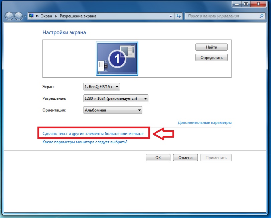Click the Найти button
271x218 pixels.
212,47
